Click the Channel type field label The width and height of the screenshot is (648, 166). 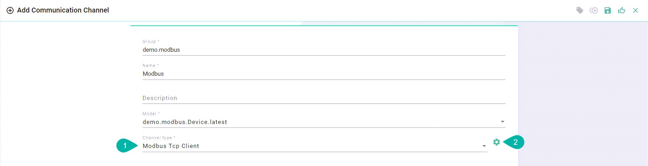157,138
